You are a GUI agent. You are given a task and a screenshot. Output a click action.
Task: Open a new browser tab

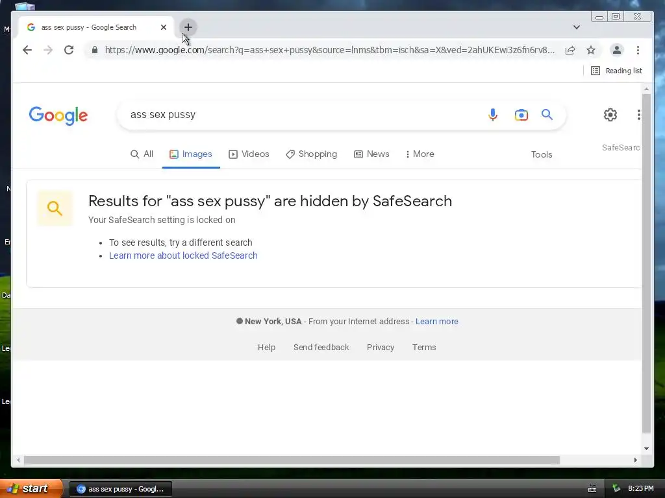188,27
